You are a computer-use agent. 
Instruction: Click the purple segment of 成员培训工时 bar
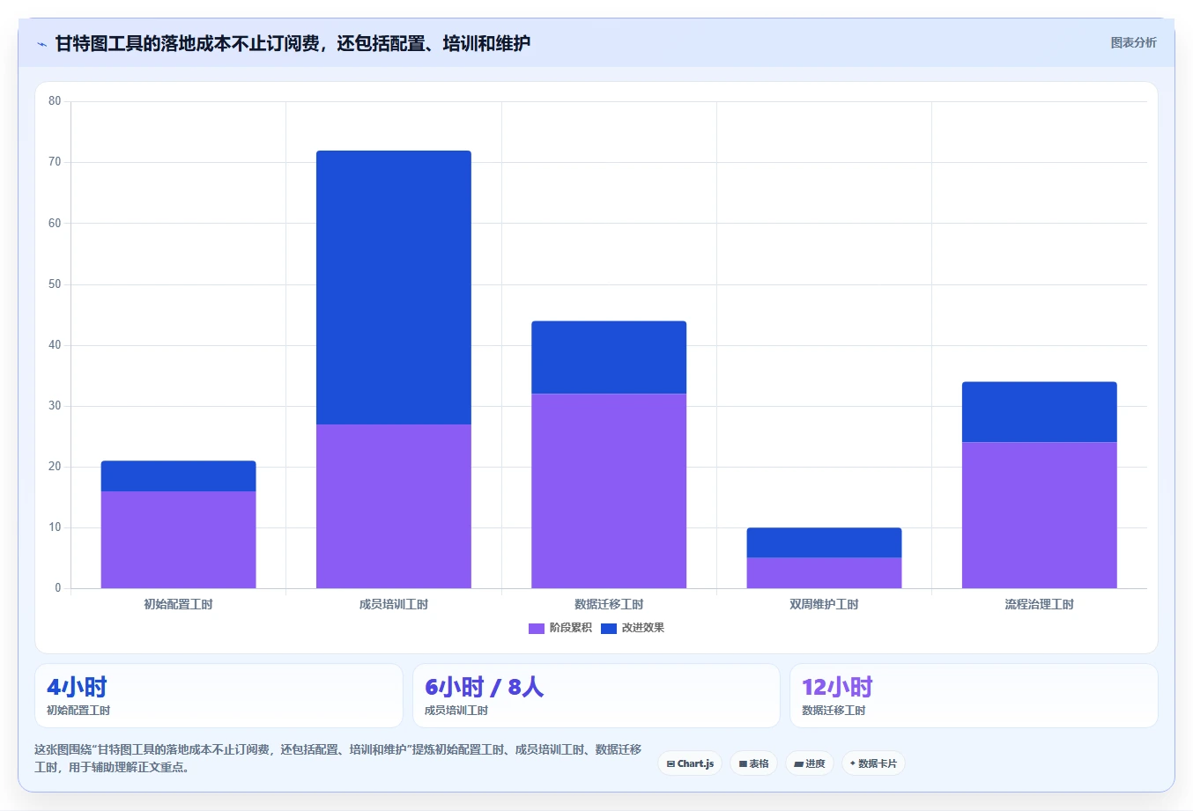point(394,506)
